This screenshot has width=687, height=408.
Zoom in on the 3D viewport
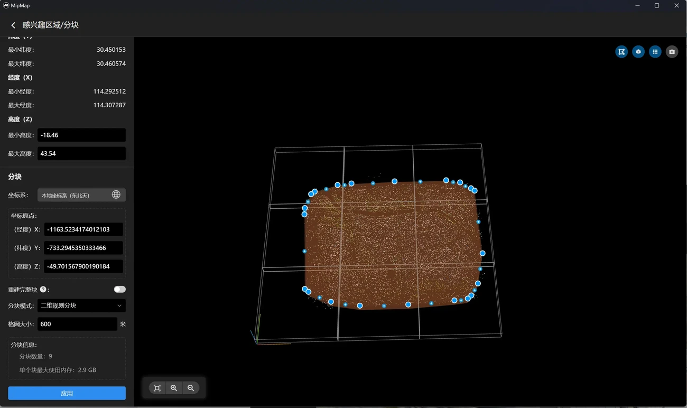coord(174,388)
